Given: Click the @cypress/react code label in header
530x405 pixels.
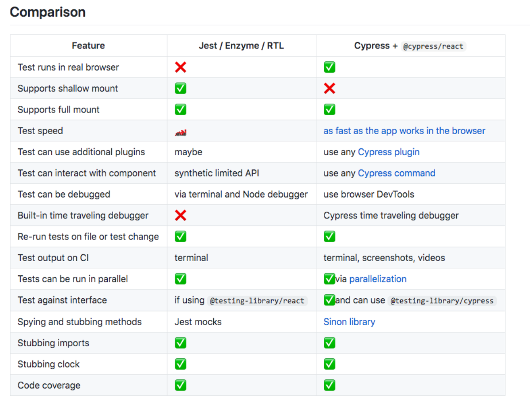Looking at the screenshot, I should click(433, 46).
